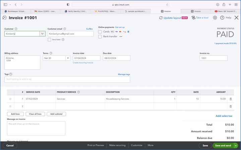The width and height of the screenshot is (241, 150).
Task: Click the Send later help icon
Action: pos(63,39)
